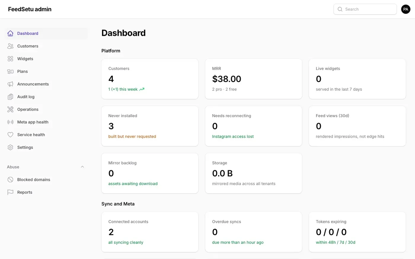Click the Storage 0.0 B value
This screenshot has width=415, height=259.
pyautogui.click(x=222, y=173)
